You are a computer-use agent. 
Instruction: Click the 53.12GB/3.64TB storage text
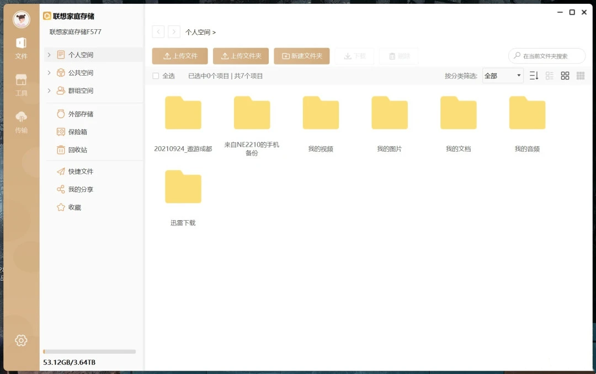click(x=69, y=362)
